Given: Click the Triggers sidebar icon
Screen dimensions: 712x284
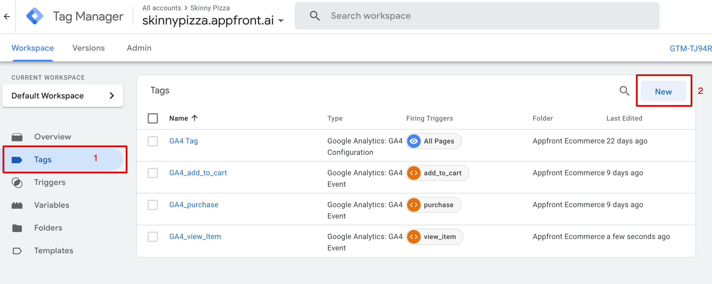Looking at the screenshot, I should 17,183.
